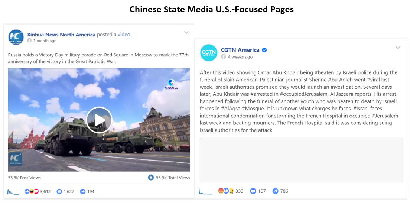
Task: Follow the 'video.' link in post header
Action: point(124,35)
